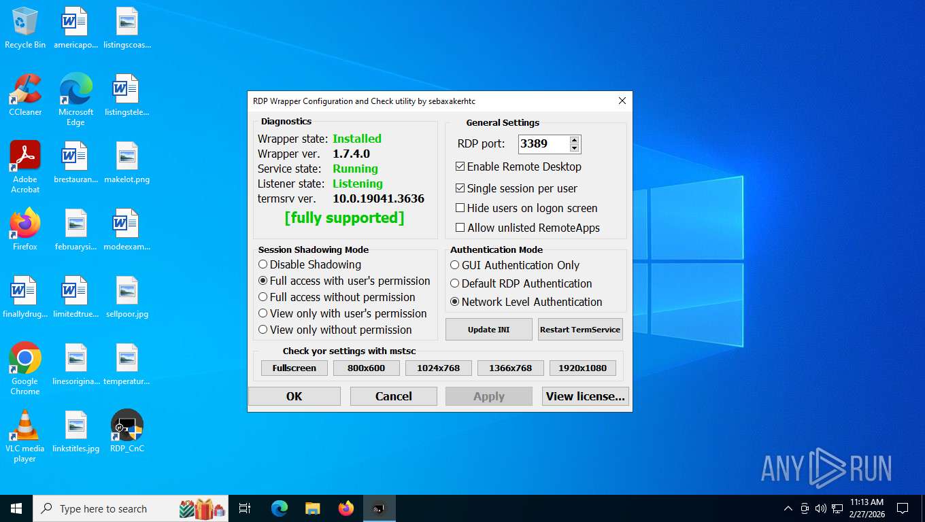Open the limitedtrue Word document icon

[75, 297]
